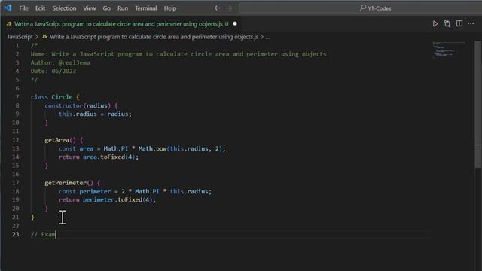Image resolution: width=482 pixels, height=271 pixels.
Task: Click the JavaScript folder breadcrumb
Action: tap(20, 37)
